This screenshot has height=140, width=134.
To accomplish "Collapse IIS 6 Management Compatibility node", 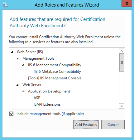I will pyautogui.click(x=23, y=65).
